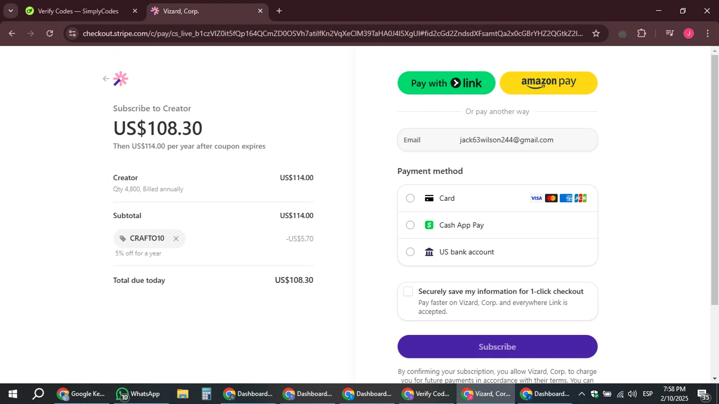Open Windows taskbar search
Image resolution: width=719 pixels, height=404 pixels.
(38, 394)
